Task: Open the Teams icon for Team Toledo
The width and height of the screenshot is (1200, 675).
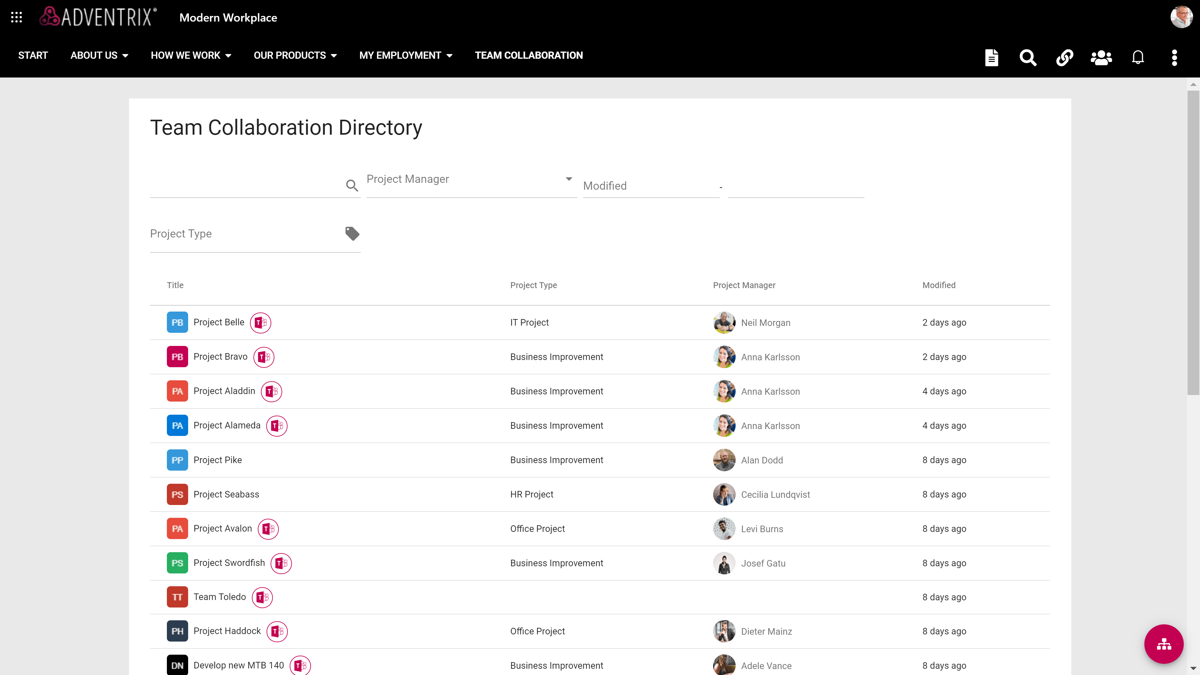Action: pyautogui.click(x=262, y=597)
